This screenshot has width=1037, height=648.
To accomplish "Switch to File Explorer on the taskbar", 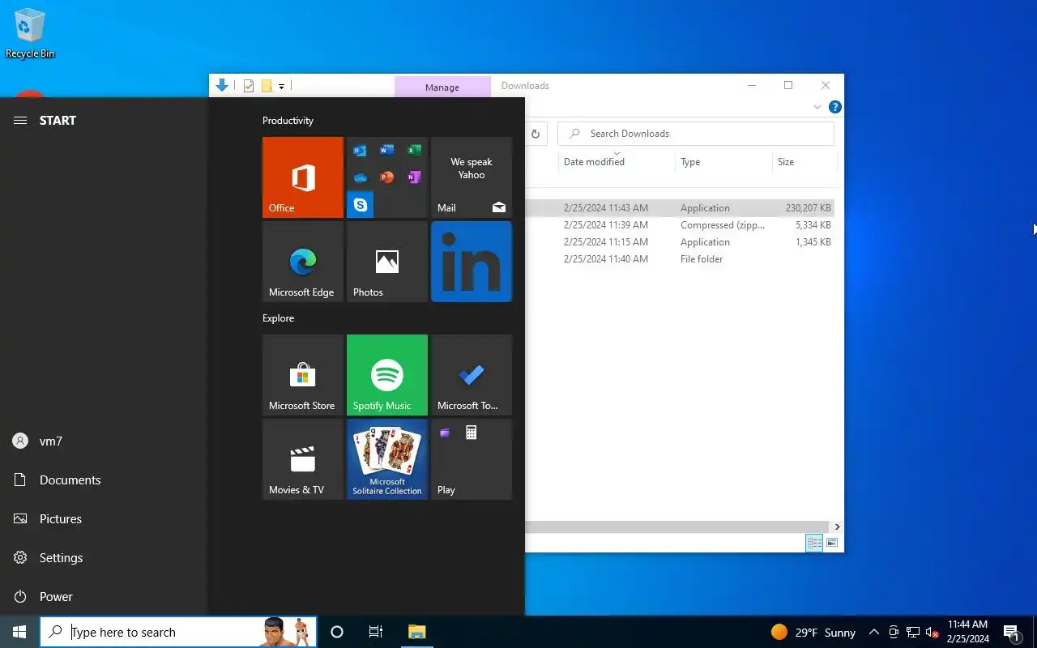I will 416,632.
